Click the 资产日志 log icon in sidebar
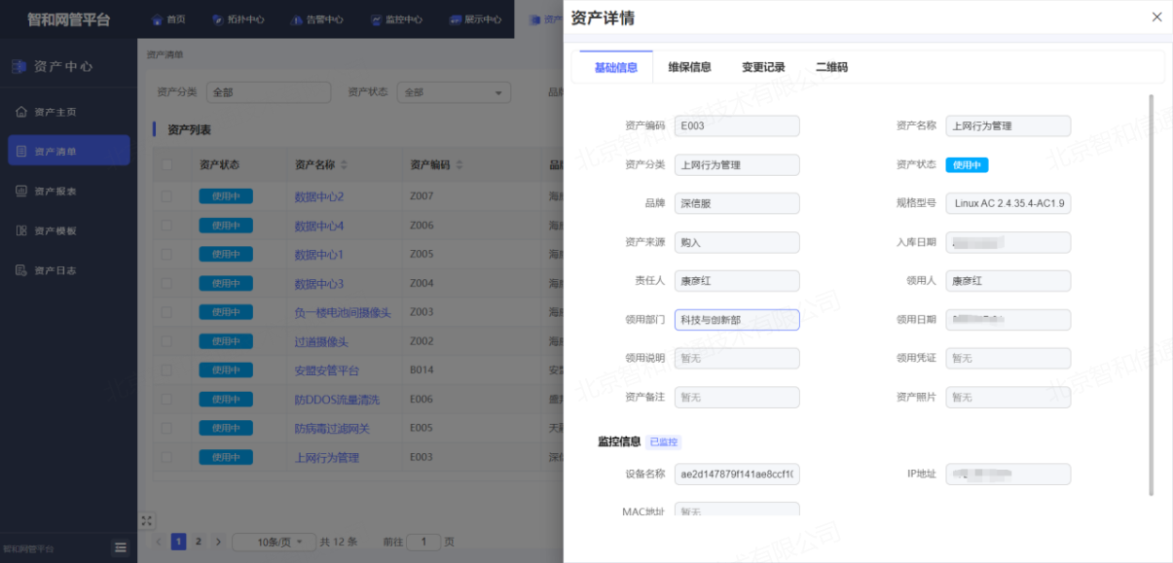This screenshot has height=563, width=1173. pos(21,269)
